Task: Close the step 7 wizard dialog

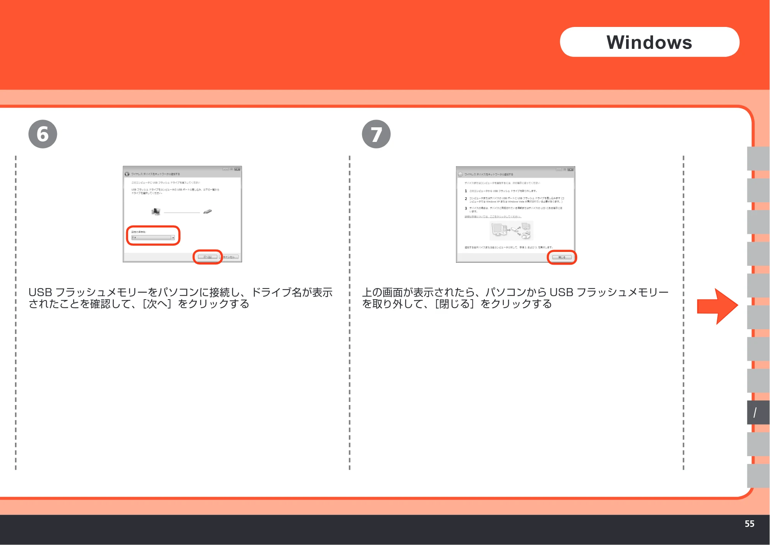Action: 570,170
